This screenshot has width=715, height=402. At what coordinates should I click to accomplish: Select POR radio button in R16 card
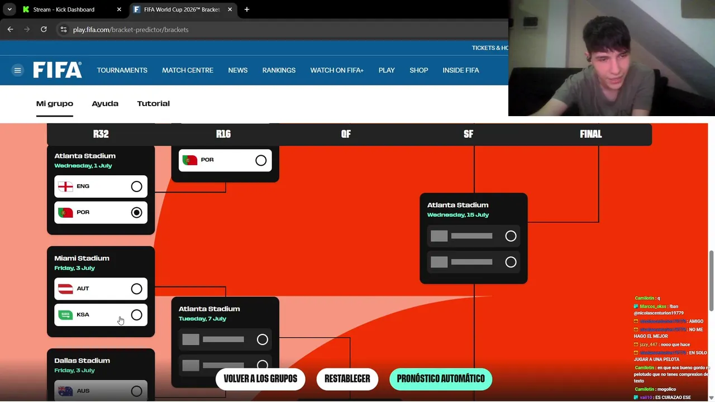pos(261,160)
